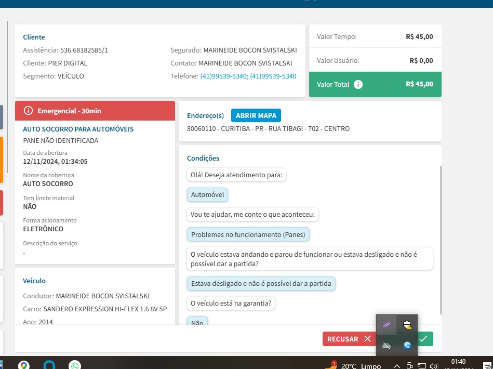Click the info icon next to Valor Total

(x=358, y=84)
